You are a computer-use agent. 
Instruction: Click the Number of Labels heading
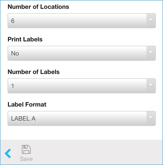[x=34, y=72]
